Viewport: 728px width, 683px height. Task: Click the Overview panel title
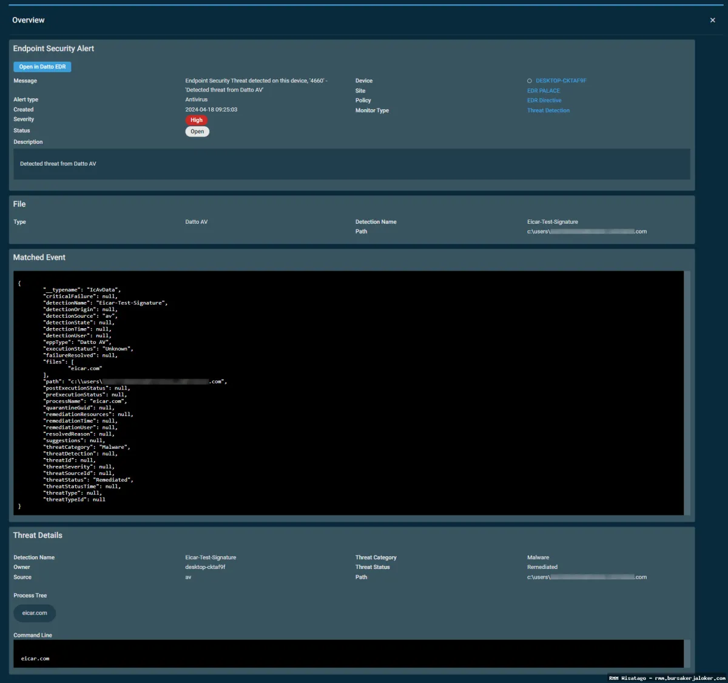tap(29, 20)
